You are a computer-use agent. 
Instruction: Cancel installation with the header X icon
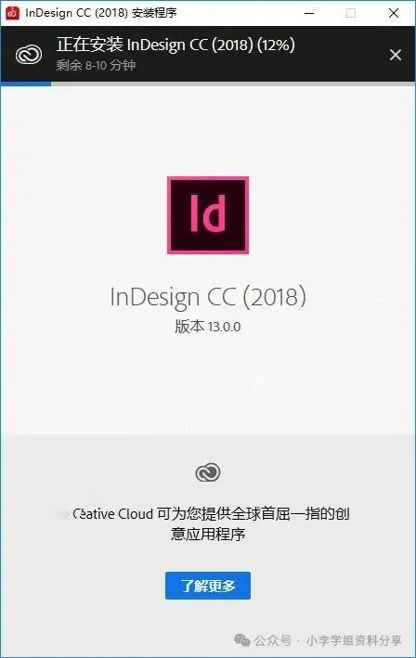[x=396, y=55]
